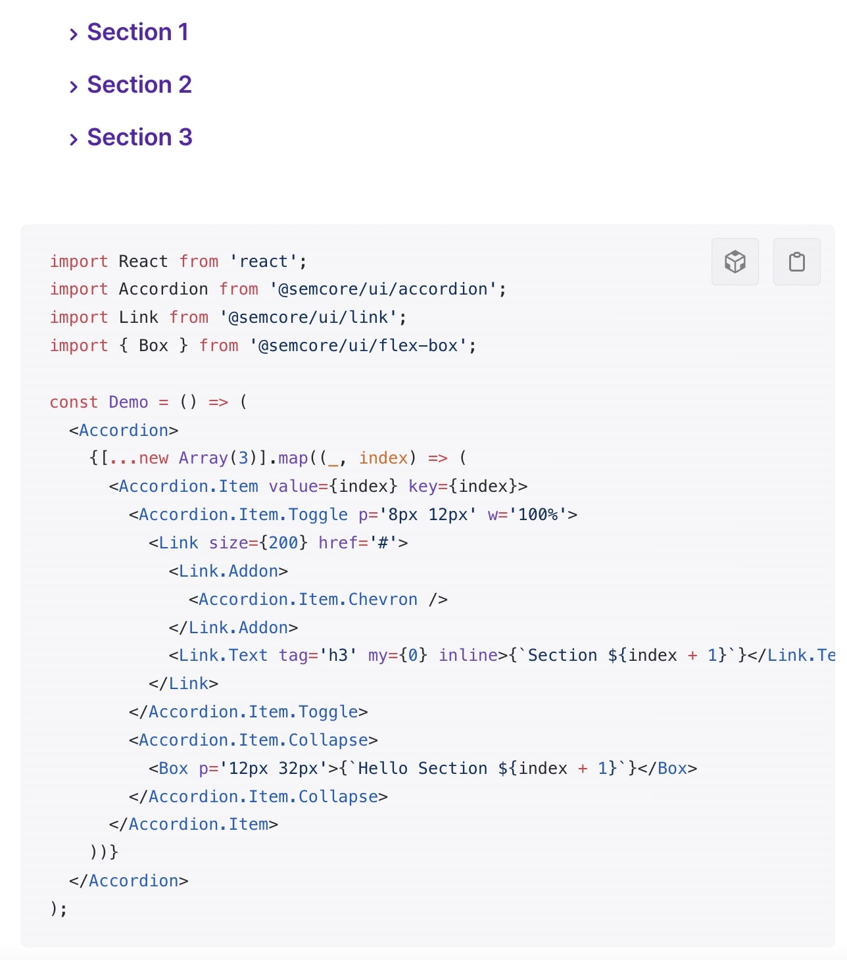The height and width of the screenshot is (960, 847).
Task: Click the opening Accordion.Item.Collapse tag
Action: 253,740
